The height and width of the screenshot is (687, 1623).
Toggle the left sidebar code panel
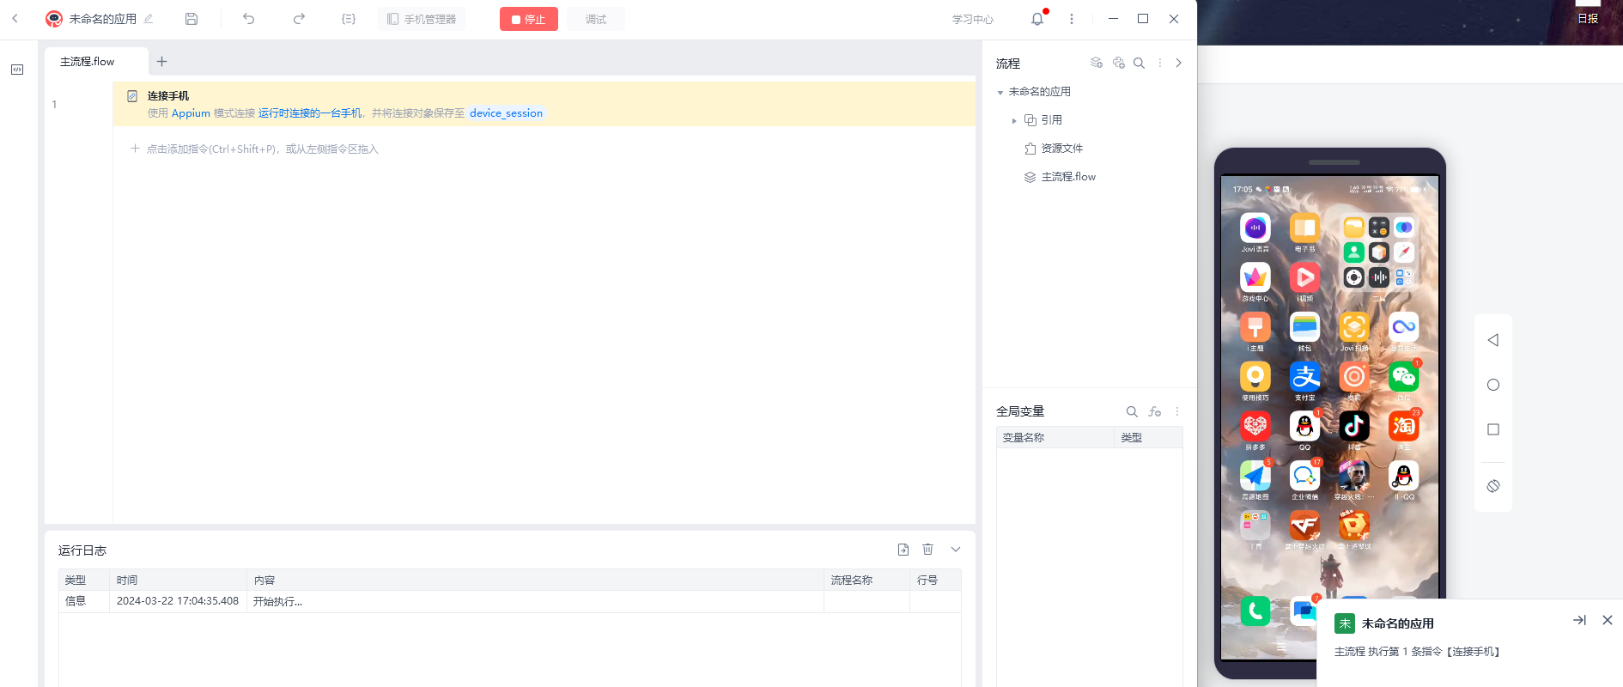(17, 70)
